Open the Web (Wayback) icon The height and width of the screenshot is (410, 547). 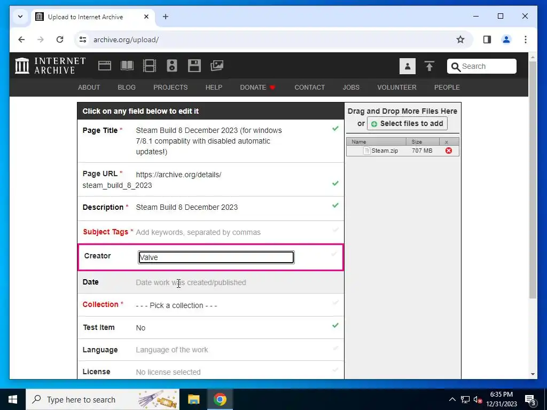pyautogui.click(x=105, y=66)
